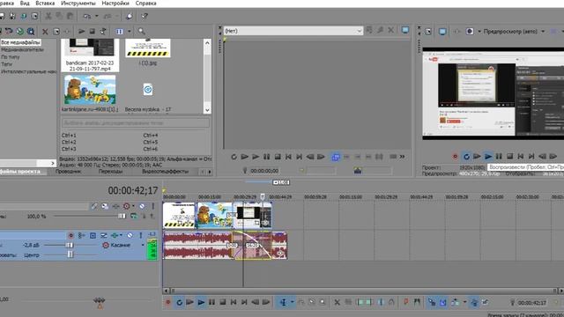Solo the audio track
The height and width of the screenshot is (317, 564).
tap(141, 235)
